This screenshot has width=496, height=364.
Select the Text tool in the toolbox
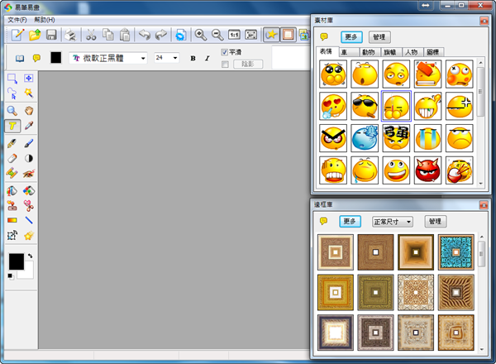point(12,126)
